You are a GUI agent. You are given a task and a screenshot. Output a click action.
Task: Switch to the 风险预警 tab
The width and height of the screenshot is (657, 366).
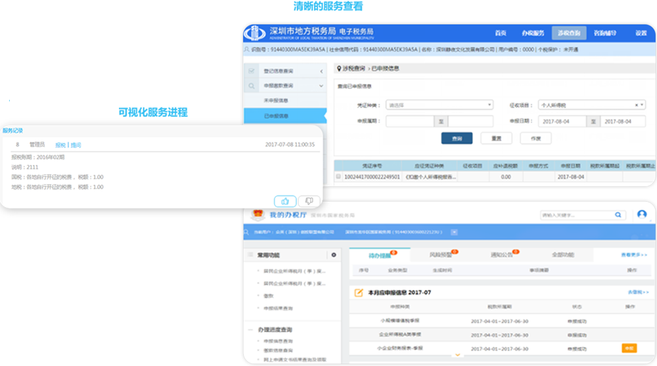pyautogui.click(x=441, y=255)
